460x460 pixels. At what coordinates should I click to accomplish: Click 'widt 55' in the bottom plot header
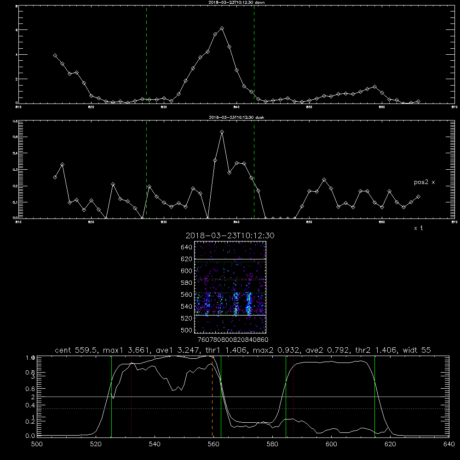coord(417,350)
